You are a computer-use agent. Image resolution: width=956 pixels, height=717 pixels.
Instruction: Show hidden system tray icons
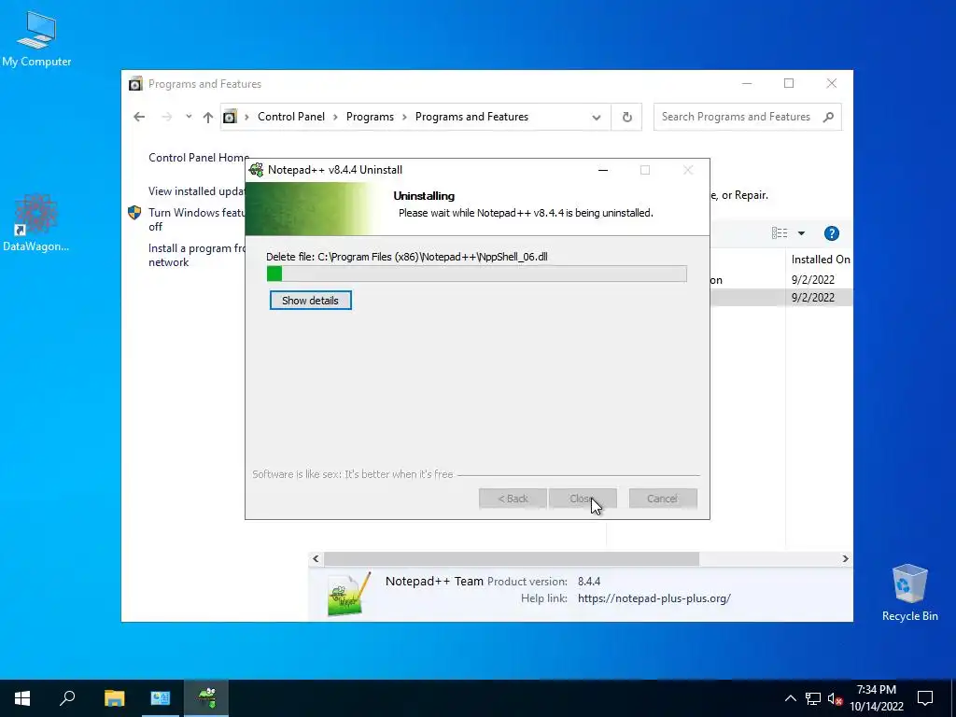pos(790,698)
